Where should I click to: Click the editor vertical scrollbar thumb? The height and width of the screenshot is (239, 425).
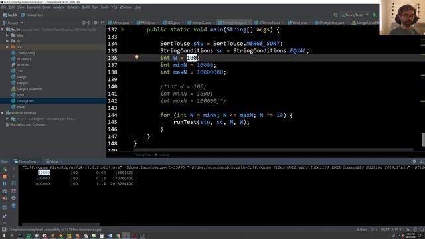(x=424, y=139)
